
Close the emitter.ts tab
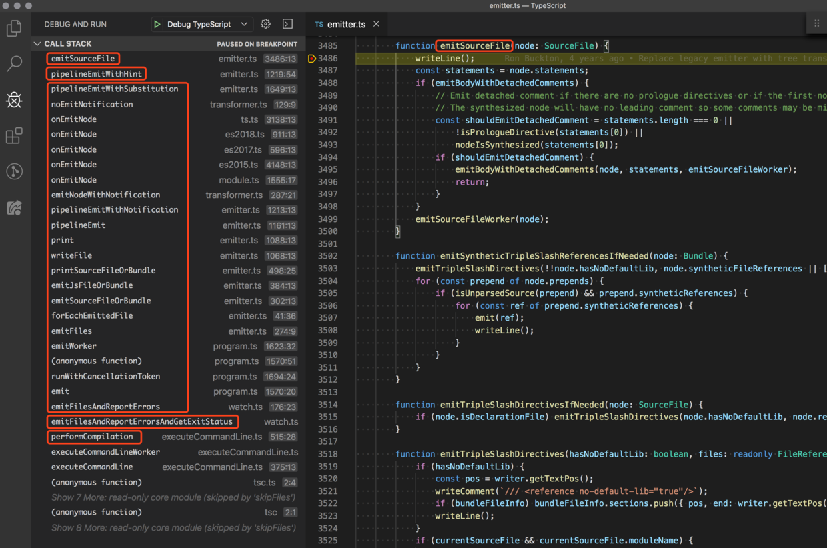[x=376, y=24]
